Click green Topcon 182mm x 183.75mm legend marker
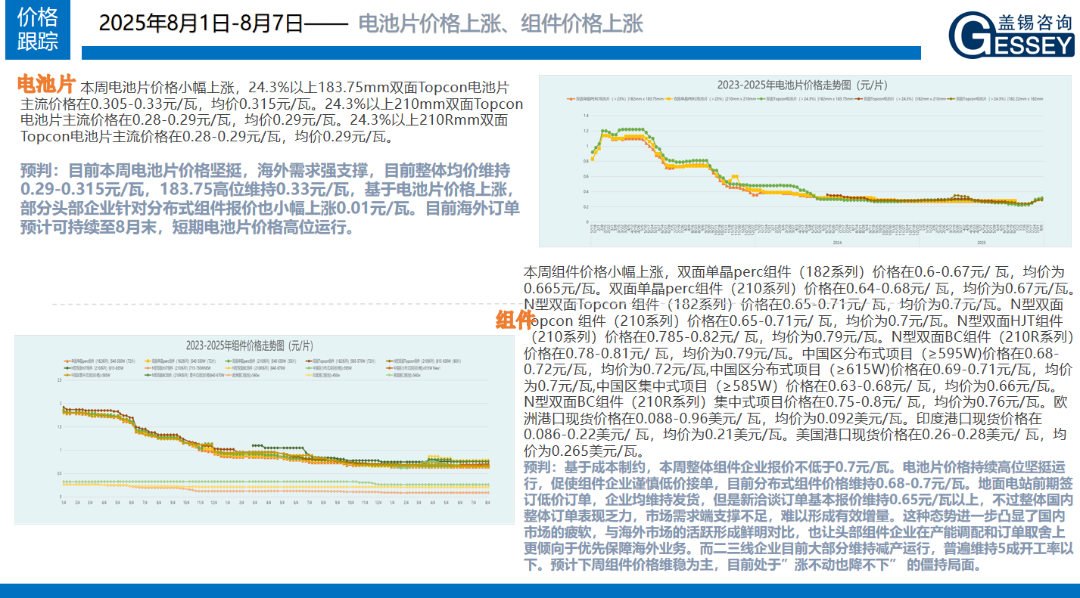 pos(761,98)
